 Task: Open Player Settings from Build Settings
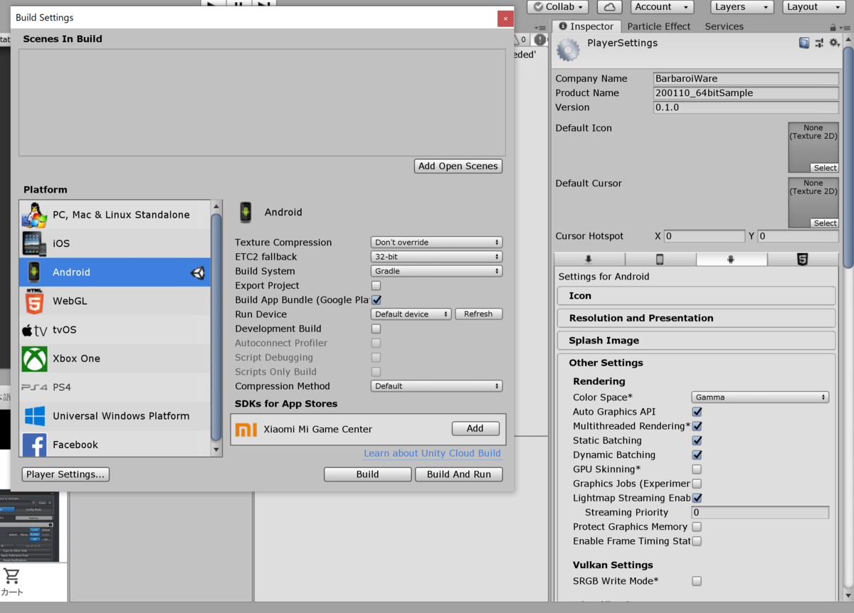tap(65, 474)
